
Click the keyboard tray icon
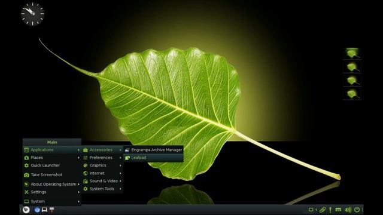pyautogui.click(x=338, y=210)
